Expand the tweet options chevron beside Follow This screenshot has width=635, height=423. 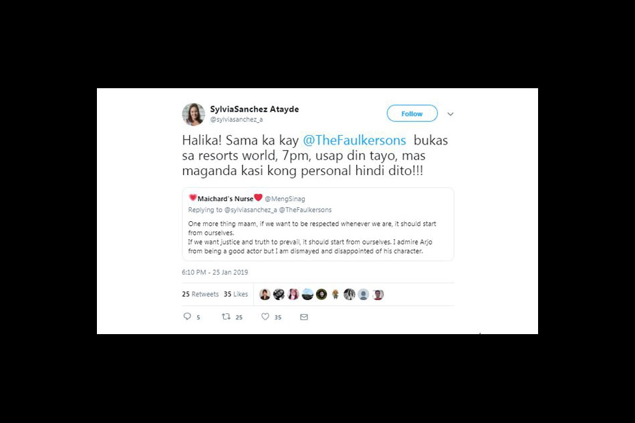[451, 114]
